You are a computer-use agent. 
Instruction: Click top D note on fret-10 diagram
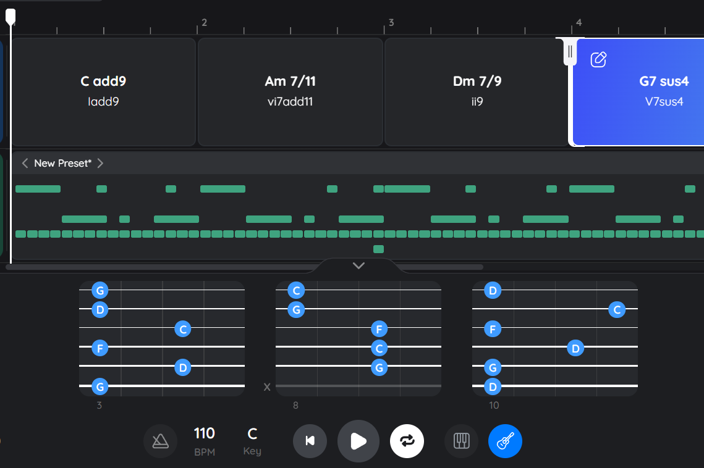point(493,290)
